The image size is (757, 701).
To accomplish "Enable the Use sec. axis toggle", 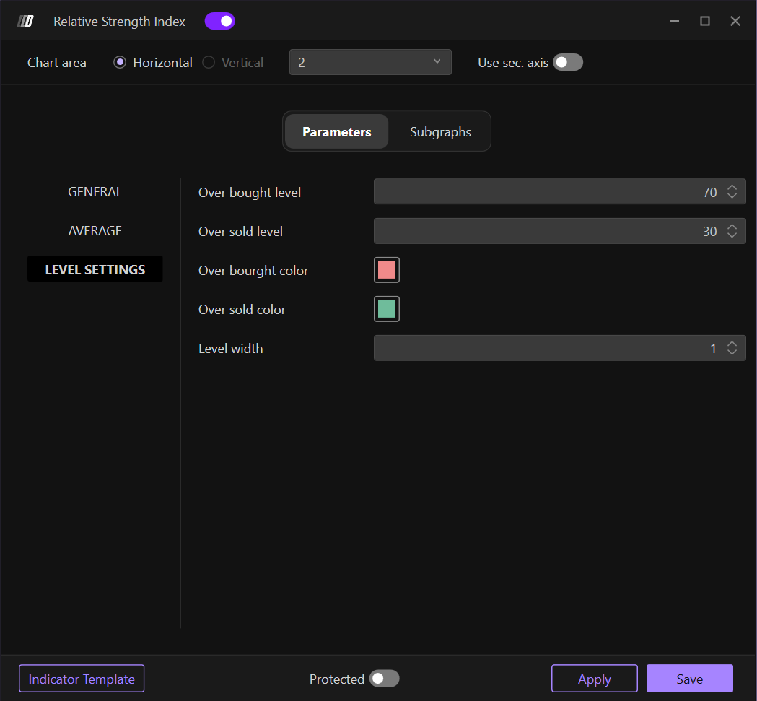I will point(567,63).
